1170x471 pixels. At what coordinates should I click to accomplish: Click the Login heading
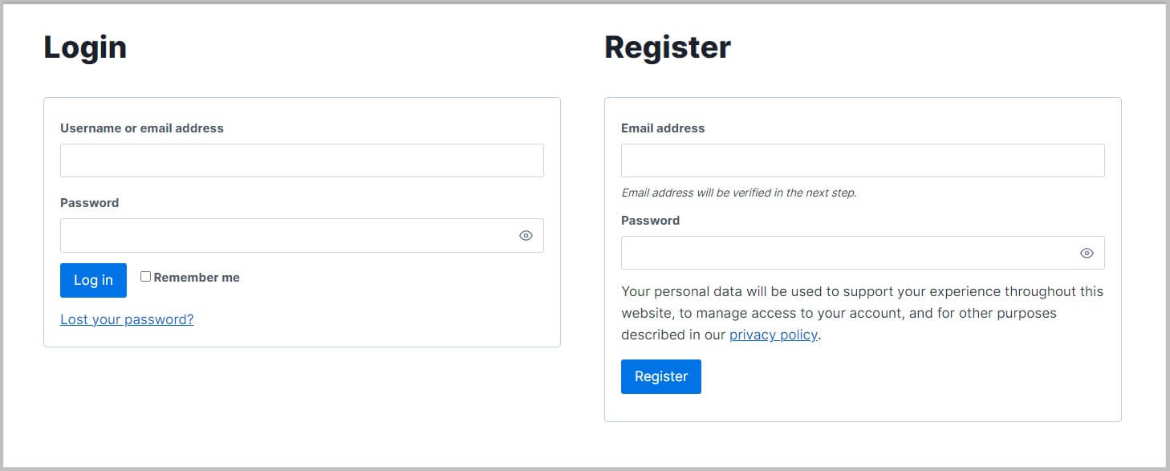(85, 47)
